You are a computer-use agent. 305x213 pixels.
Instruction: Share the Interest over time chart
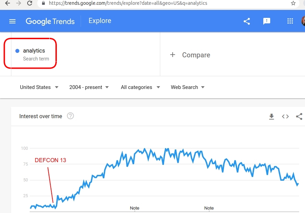(299, 116)
